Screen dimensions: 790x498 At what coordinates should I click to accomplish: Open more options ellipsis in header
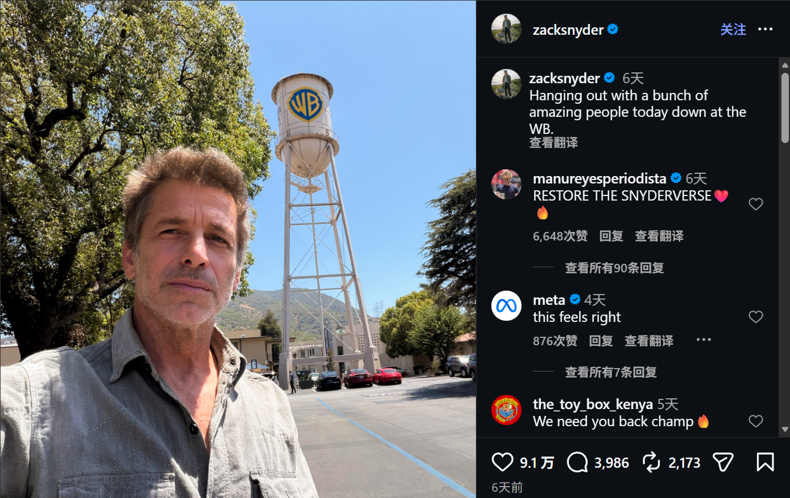point(765,29)
